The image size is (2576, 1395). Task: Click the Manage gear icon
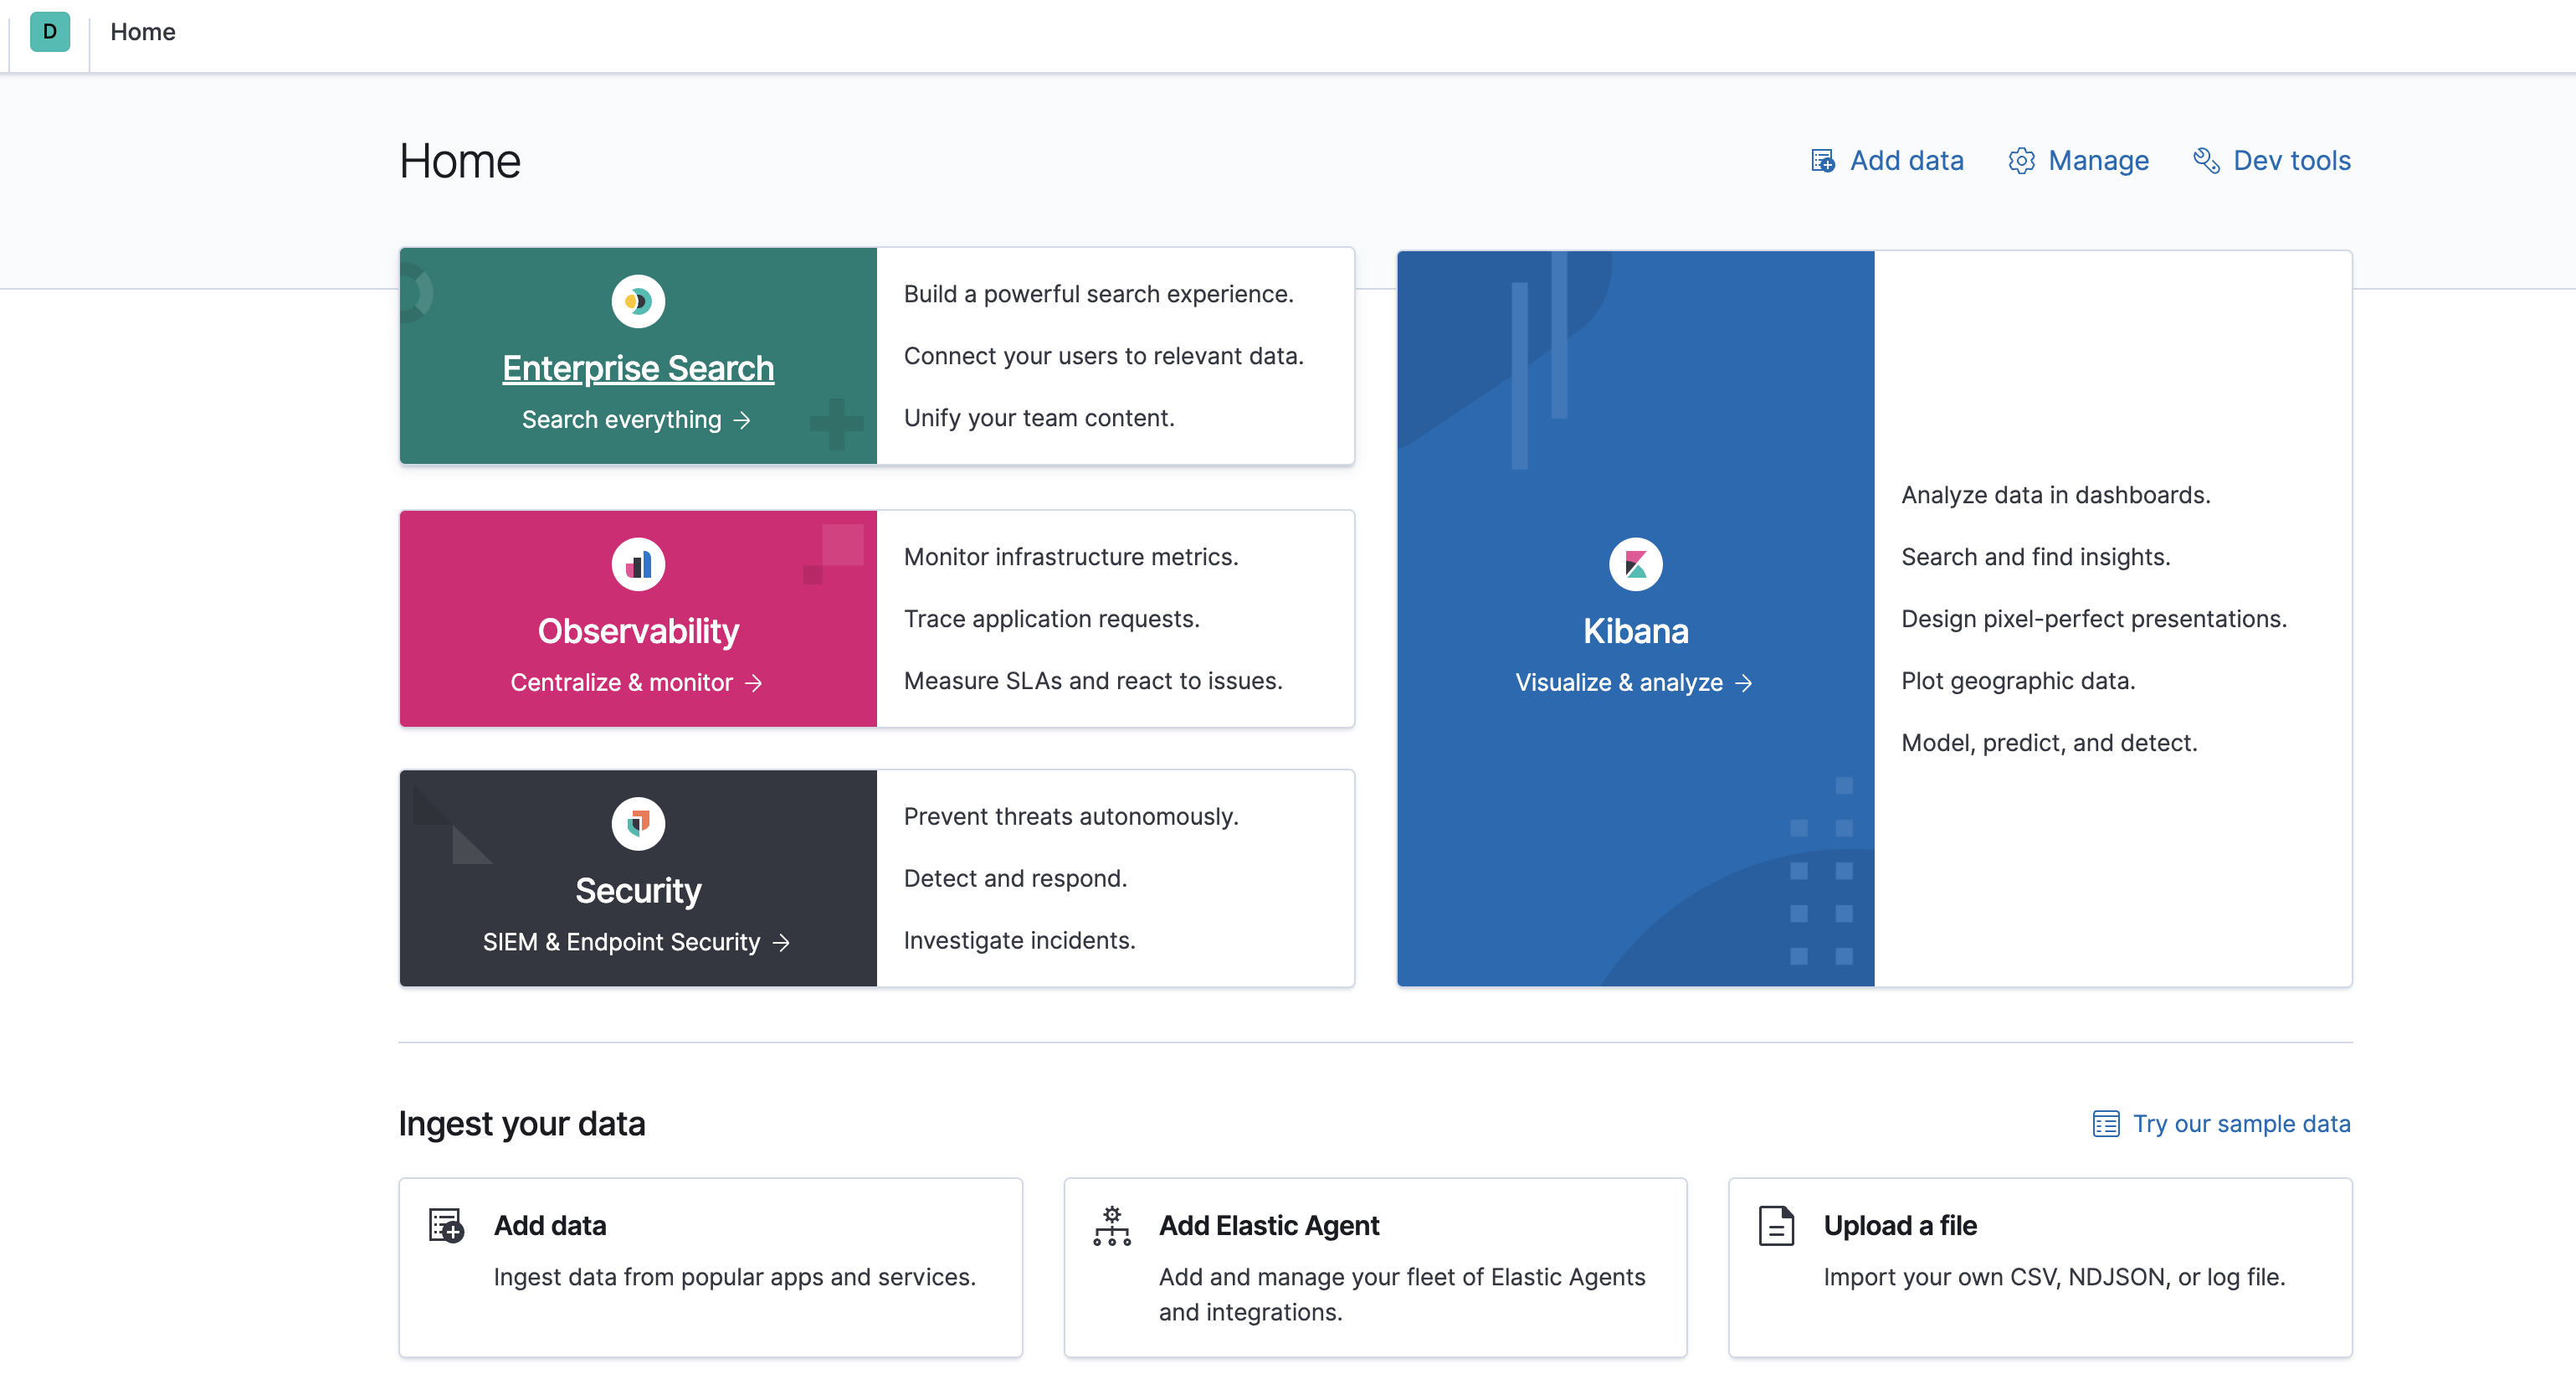pyautogui.click(x=2021, y=161)
